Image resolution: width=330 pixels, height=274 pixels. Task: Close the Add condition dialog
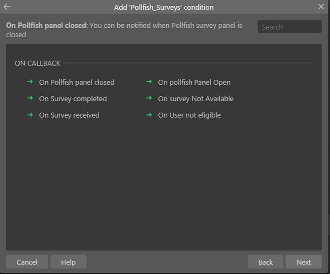[x=321, y=7]
